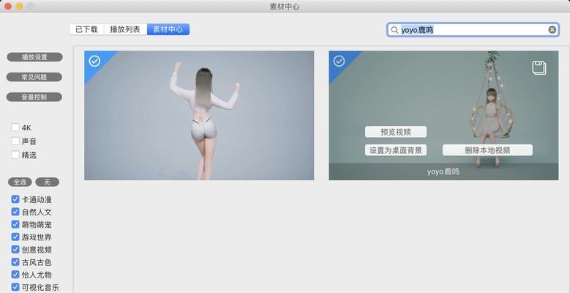Click the checkmark badge on the dancing girl video
570x293 pixels.
pyautogui.click(x=94, y=61)
